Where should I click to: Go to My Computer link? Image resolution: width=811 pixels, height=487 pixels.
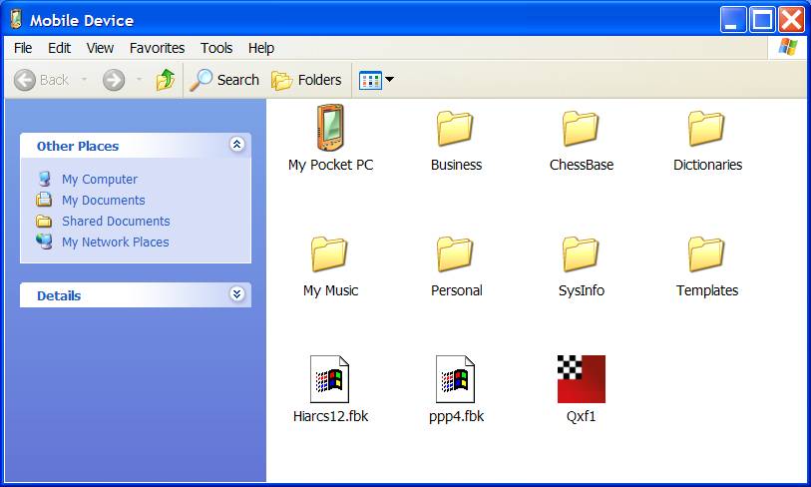[100, 180]
